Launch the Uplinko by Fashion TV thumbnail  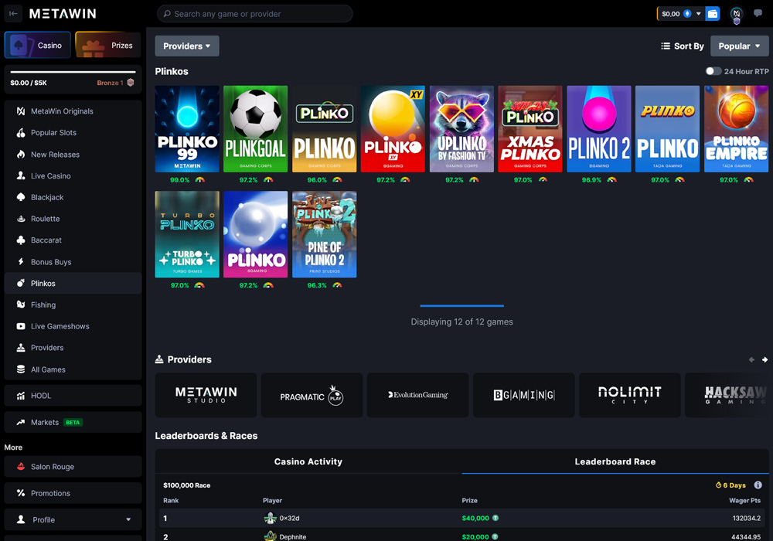point(461,129)
